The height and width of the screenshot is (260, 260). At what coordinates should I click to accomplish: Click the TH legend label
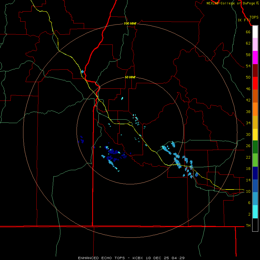tap(248, 226)
